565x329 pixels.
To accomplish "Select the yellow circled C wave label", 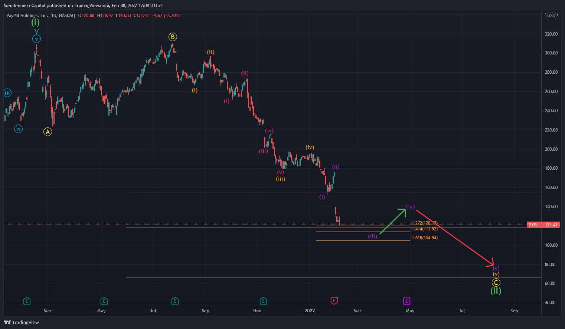I will tap(496, 283).
